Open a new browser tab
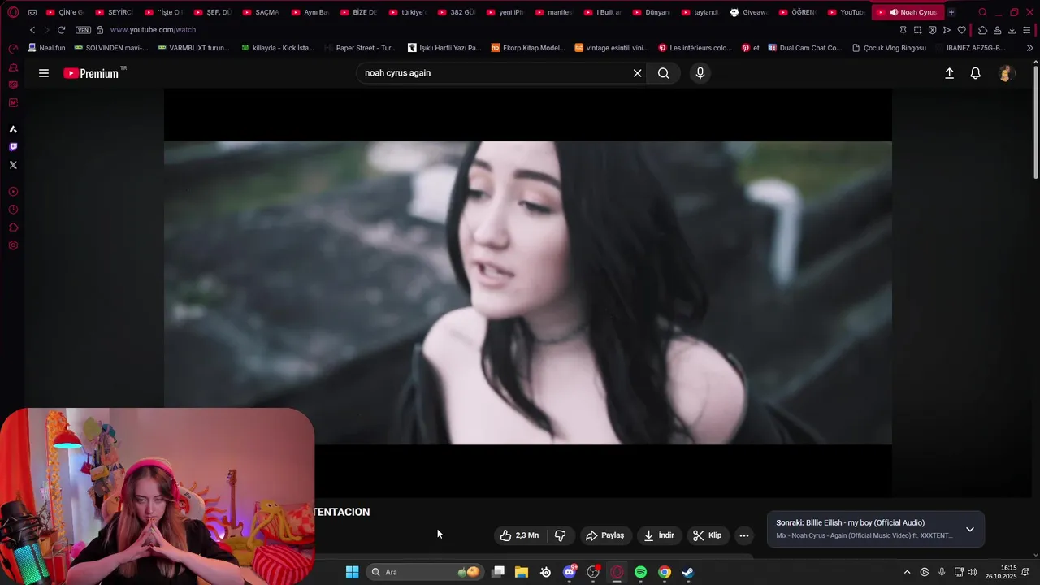 (951, 12)
